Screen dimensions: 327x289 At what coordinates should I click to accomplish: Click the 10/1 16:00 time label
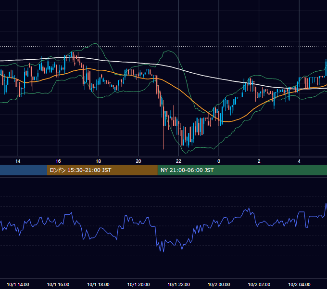point(58,284)
